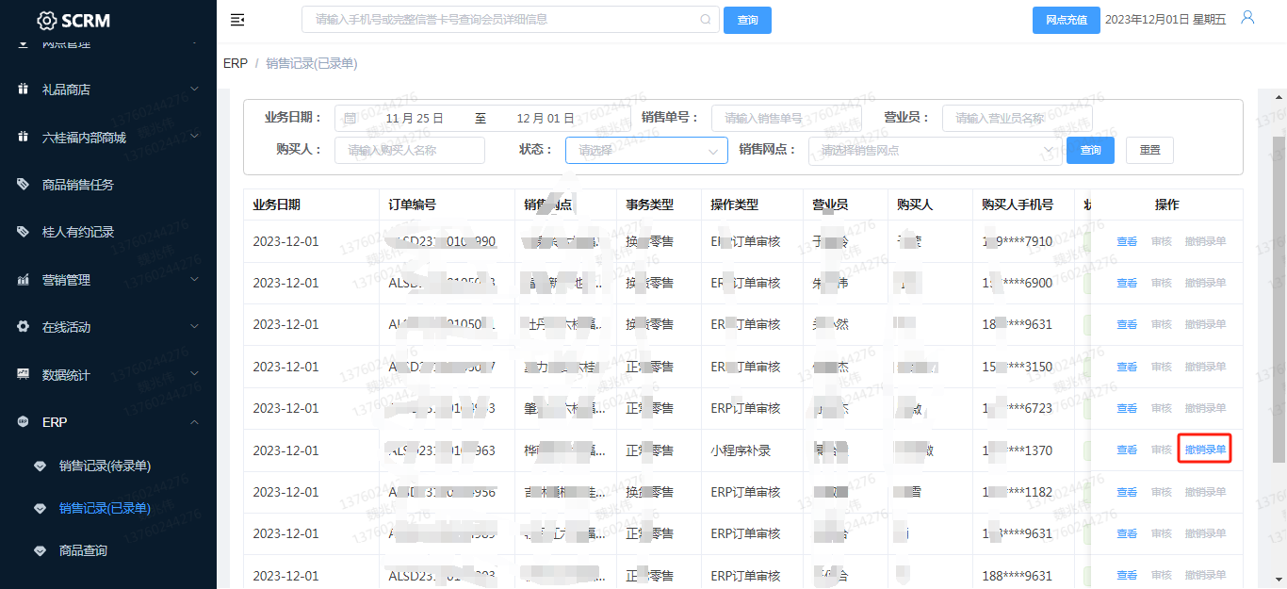Expand the 营销管理 menu chevron
The width and height of the screenshot is (1287, 589).
[x=195, y=280]
